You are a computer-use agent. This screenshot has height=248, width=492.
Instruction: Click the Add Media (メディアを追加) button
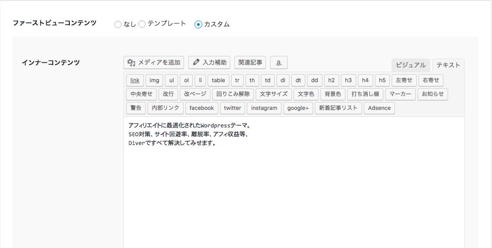[x=154, y=62]
